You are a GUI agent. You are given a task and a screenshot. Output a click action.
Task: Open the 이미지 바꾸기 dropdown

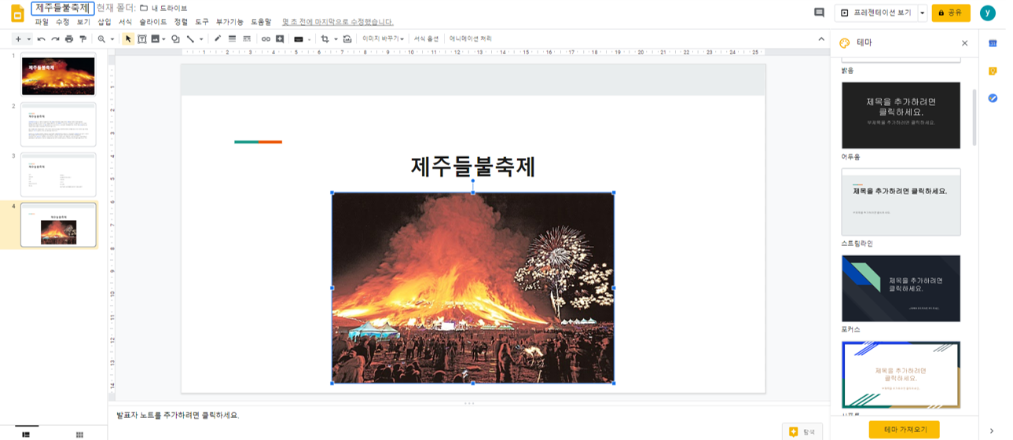pyautogui.click(x=383, y=38)
